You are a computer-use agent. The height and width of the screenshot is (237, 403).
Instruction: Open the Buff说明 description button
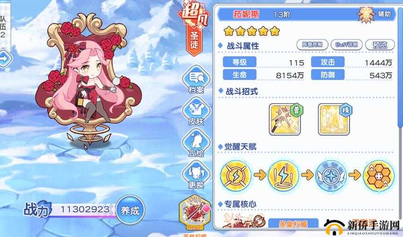(346, 45)
